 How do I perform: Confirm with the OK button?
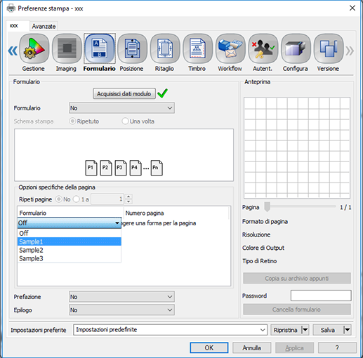[x=209, y=347]
